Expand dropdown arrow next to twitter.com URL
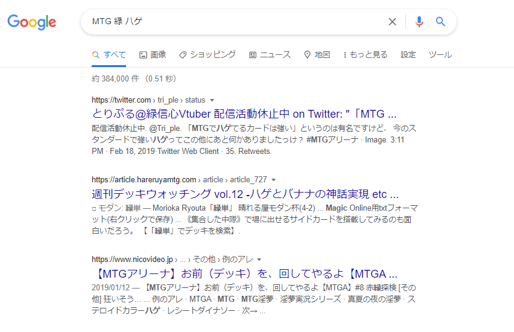Image resolution: width=514 pixels, height=332 pixels. (212, 100)
